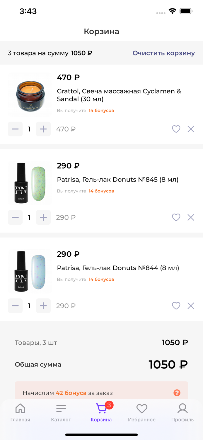203x440 pixels.
Task: Tap the Корзина cart icon with badge
Action: (x=101, y=408)
